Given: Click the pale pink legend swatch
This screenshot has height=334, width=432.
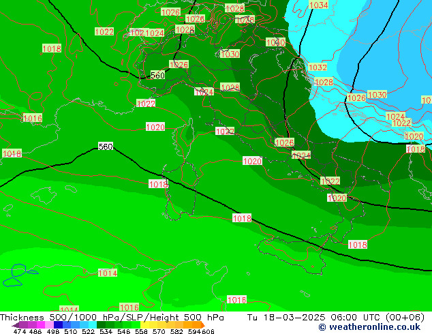Looking at the screenshot, I should [50, 324].
